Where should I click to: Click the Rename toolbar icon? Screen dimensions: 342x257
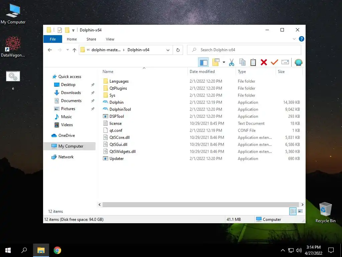[x=285, y=63]
